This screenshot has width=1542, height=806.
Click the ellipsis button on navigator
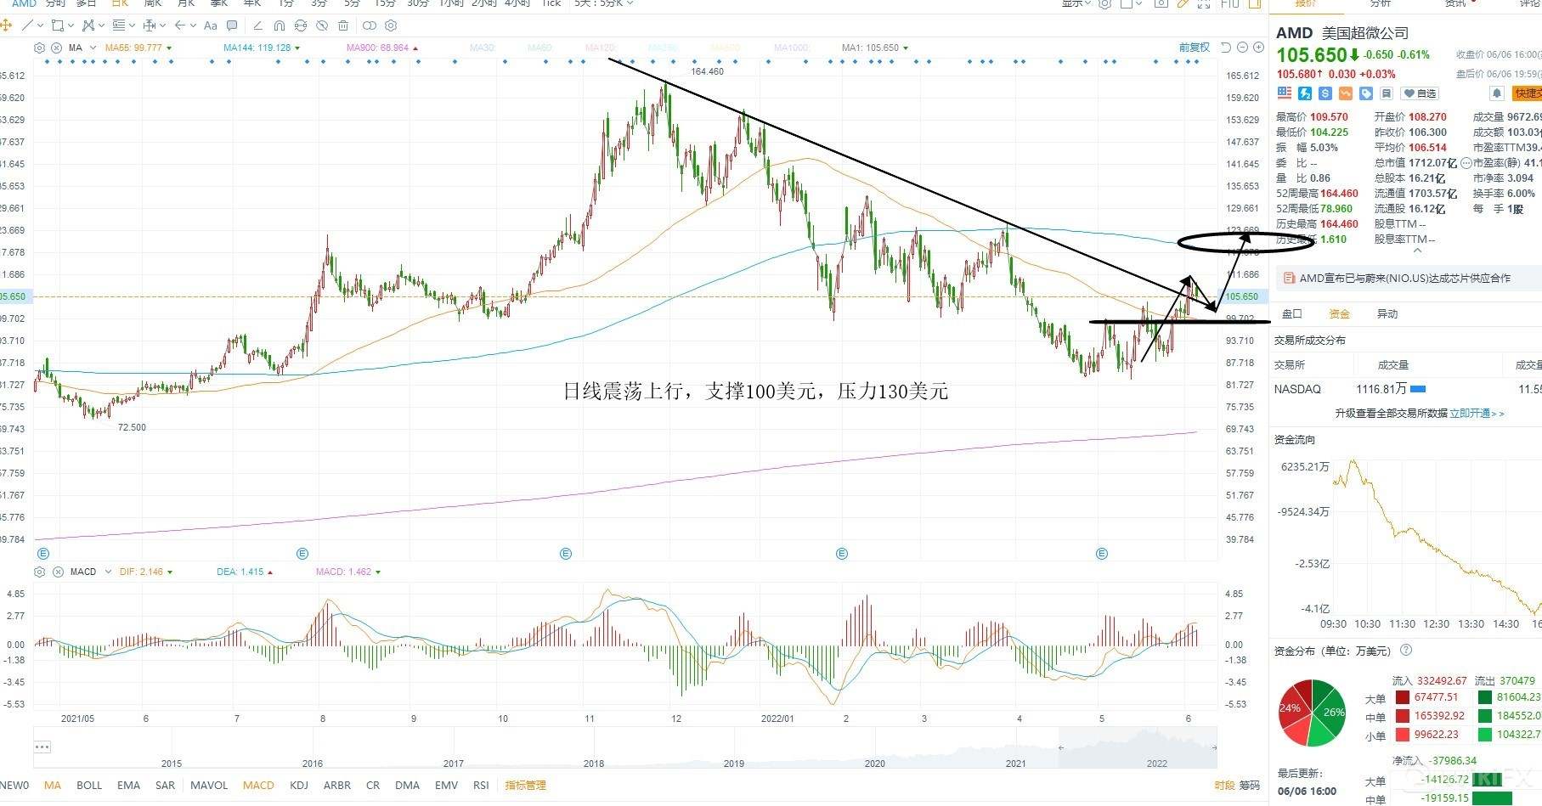click(42, 747)
